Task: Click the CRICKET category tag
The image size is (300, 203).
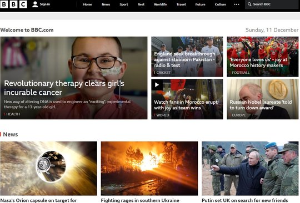Action: point(163,73)
